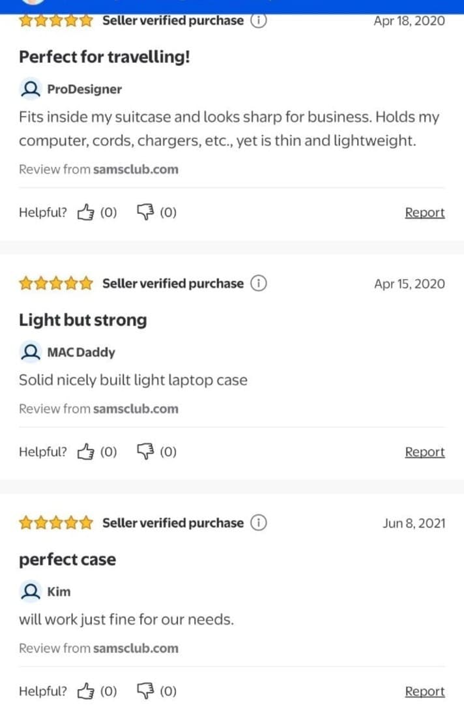This screenshot has width=464, height=712.
Task: Click the 'Light but strong' review title
Action: (x=83, y=320)
